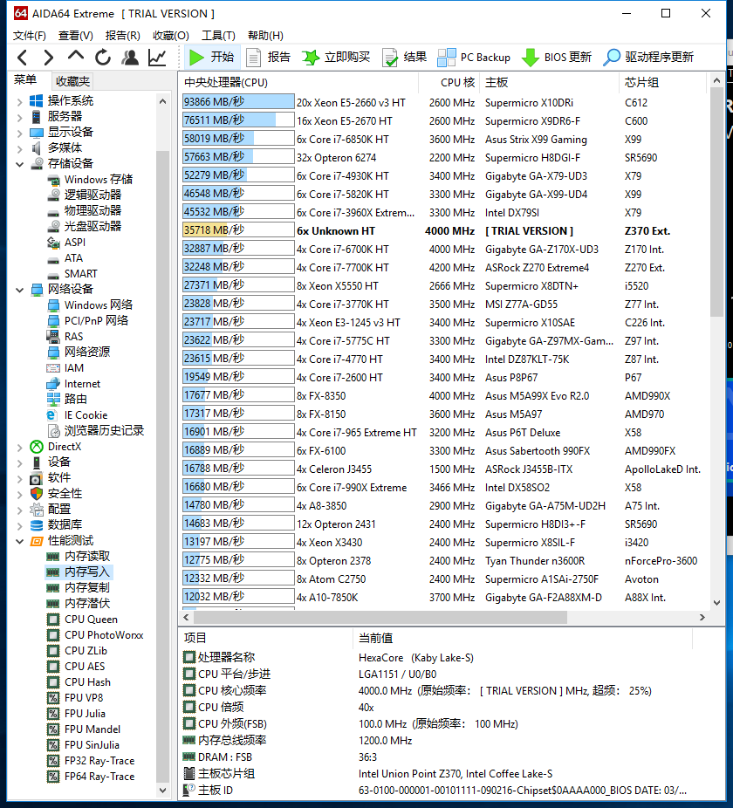The image size is (733, 808).
Task: Select the 内存读取 benchmark
Action: (87, 556)
